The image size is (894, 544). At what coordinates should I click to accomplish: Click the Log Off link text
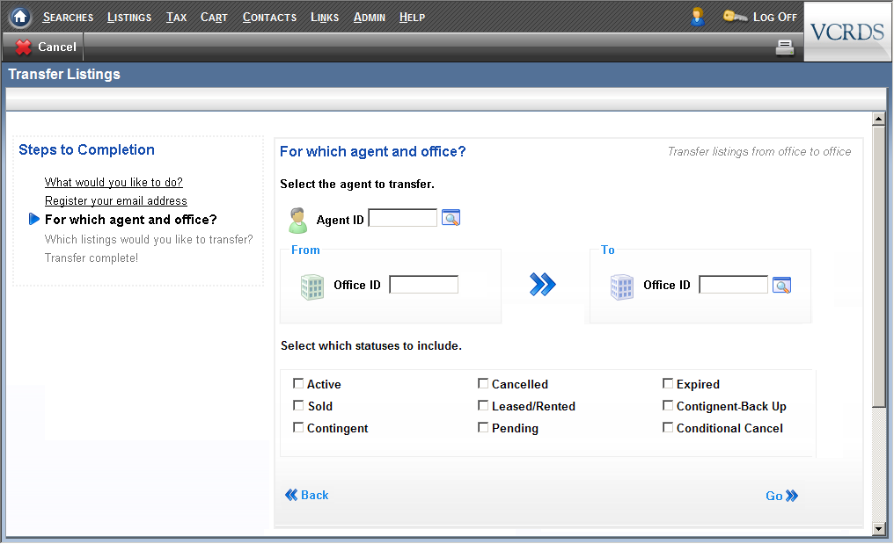click(775, 17)
